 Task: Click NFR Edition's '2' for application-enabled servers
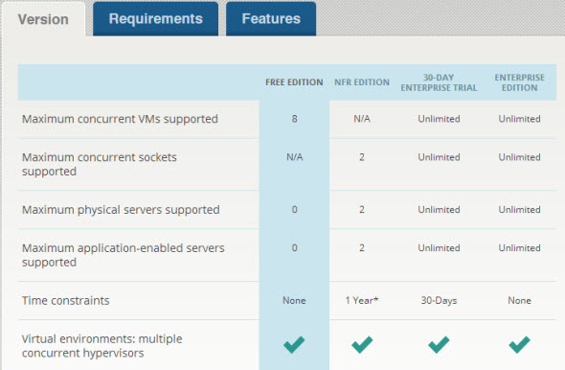(x=362, y=247)
